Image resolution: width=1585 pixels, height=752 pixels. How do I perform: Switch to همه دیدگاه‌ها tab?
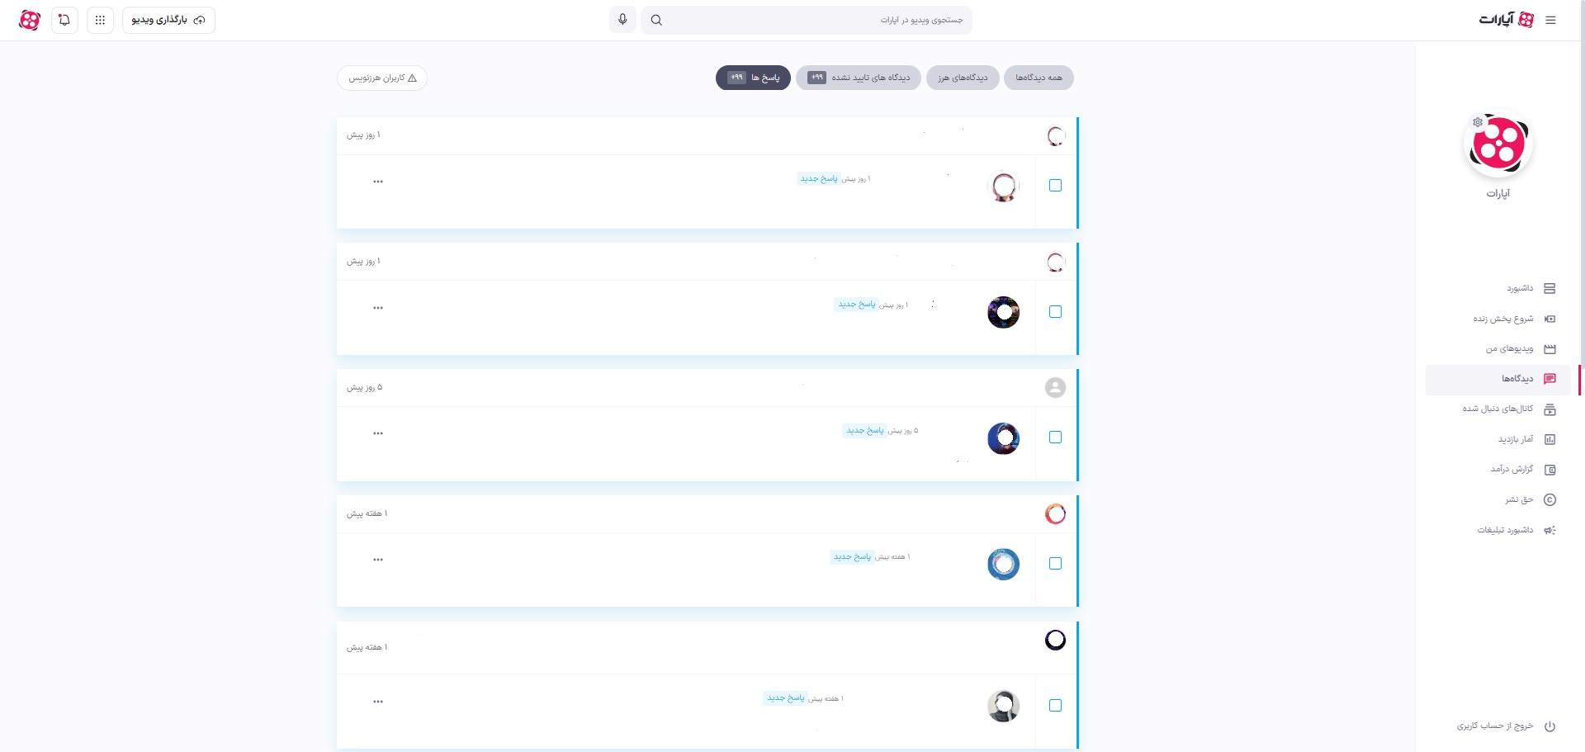1039,78
